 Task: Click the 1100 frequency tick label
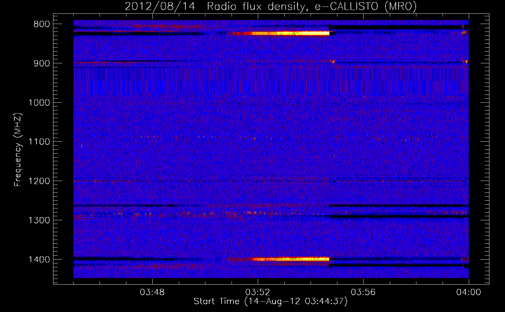39,142
